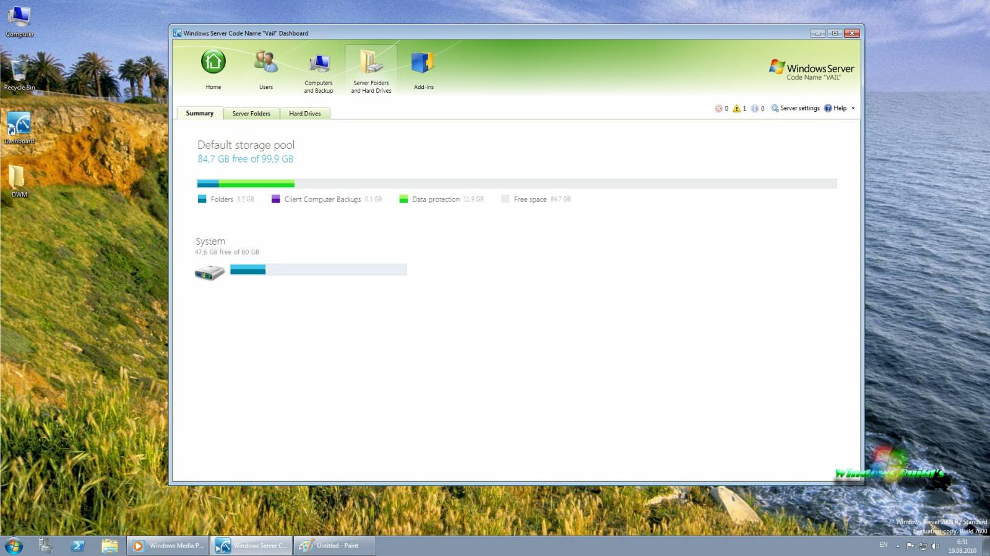Click the Free space gray swatch
Screen dimensions: 990x556
(x=505, y=199)
